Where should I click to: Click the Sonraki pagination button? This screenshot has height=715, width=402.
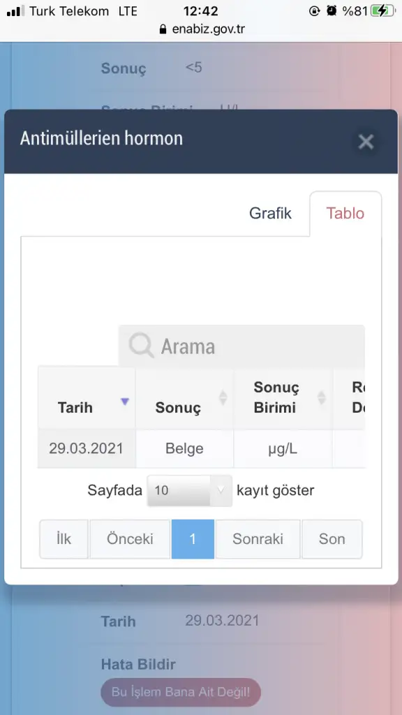click(x=258, y=539)
